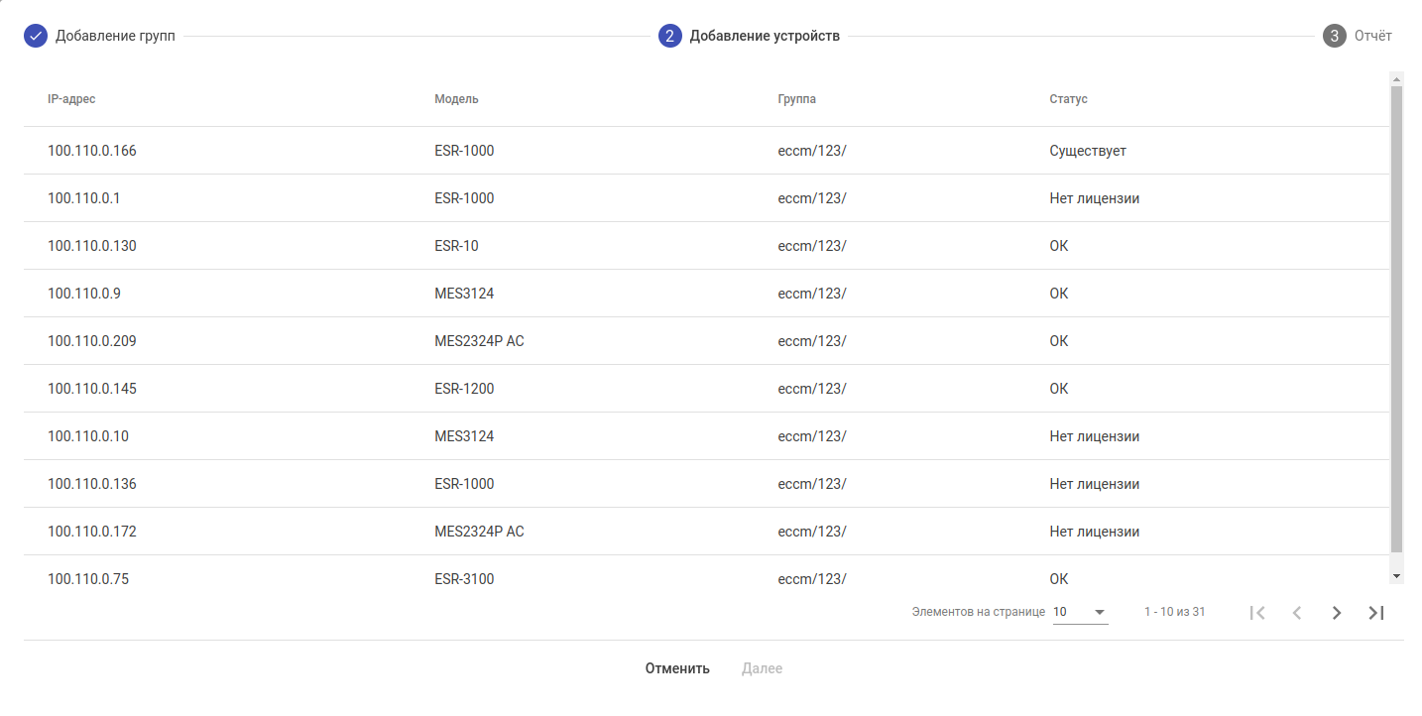This screenshot has height=716, width=1422.
Task: Click the 'Статус' column header
Action: tap(1068, 99)
